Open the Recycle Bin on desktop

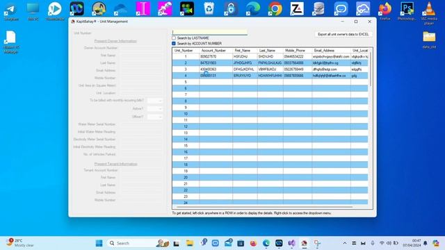(209, 9)
